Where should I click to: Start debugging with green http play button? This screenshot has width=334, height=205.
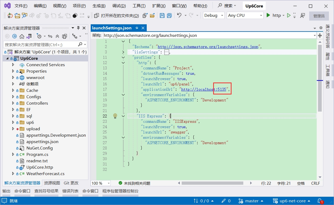269,15
